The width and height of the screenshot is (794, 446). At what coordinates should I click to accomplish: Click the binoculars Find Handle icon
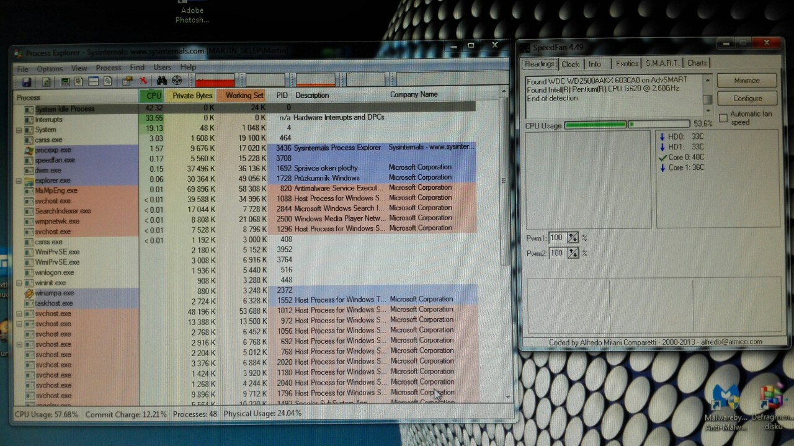(x=162, y=81)
